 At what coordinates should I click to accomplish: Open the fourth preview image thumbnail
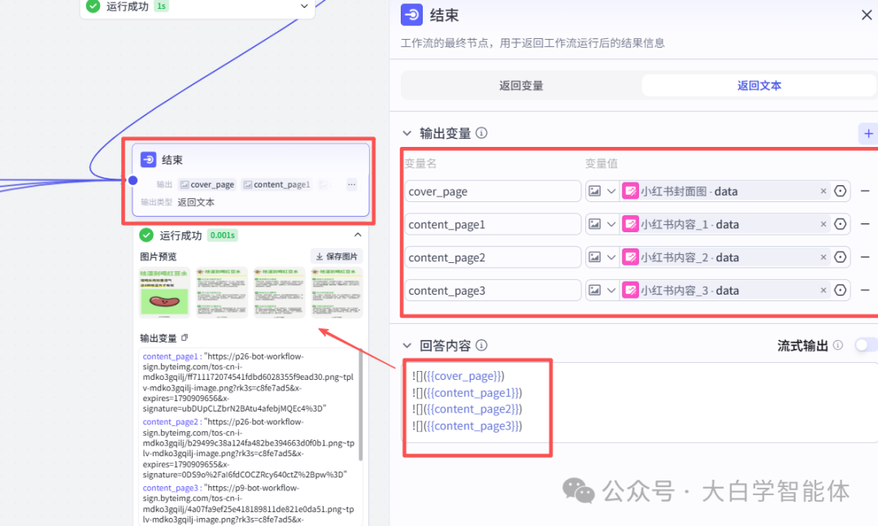click(337, 292)
